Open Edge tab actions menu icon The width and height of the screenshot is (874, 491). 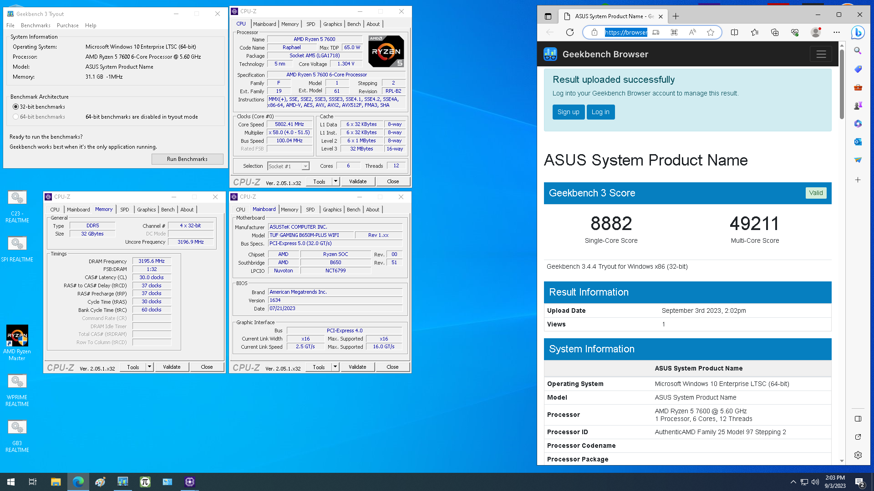pos(548,16)
